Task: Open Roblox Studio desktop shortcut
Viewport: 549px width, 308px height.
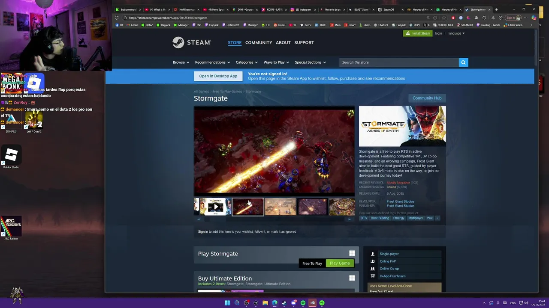Action: pyautogui.click(x=11, y=157)
